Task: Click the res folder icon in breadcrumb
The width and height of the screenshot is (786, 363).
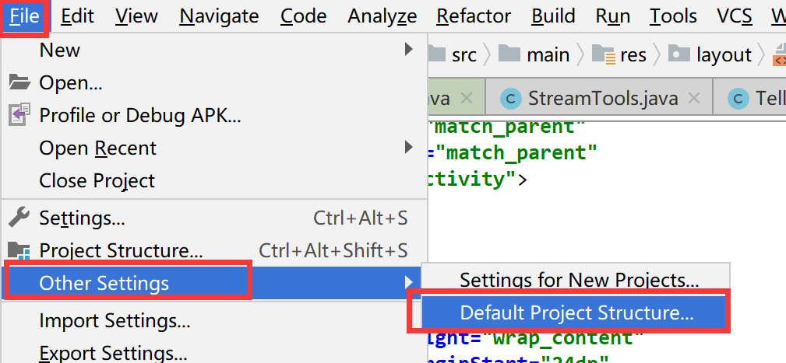Action: coord(604,54)
